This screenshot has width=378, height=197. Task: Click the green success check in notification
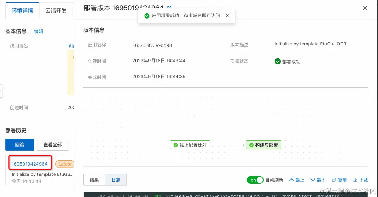coord(147,16)
